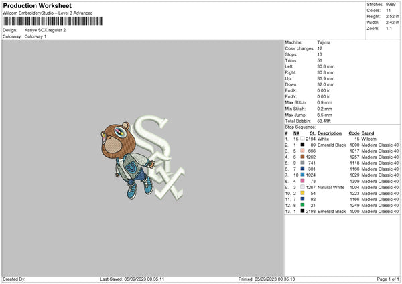Click the black swatch with 2198 stitches

pos(302,211)
